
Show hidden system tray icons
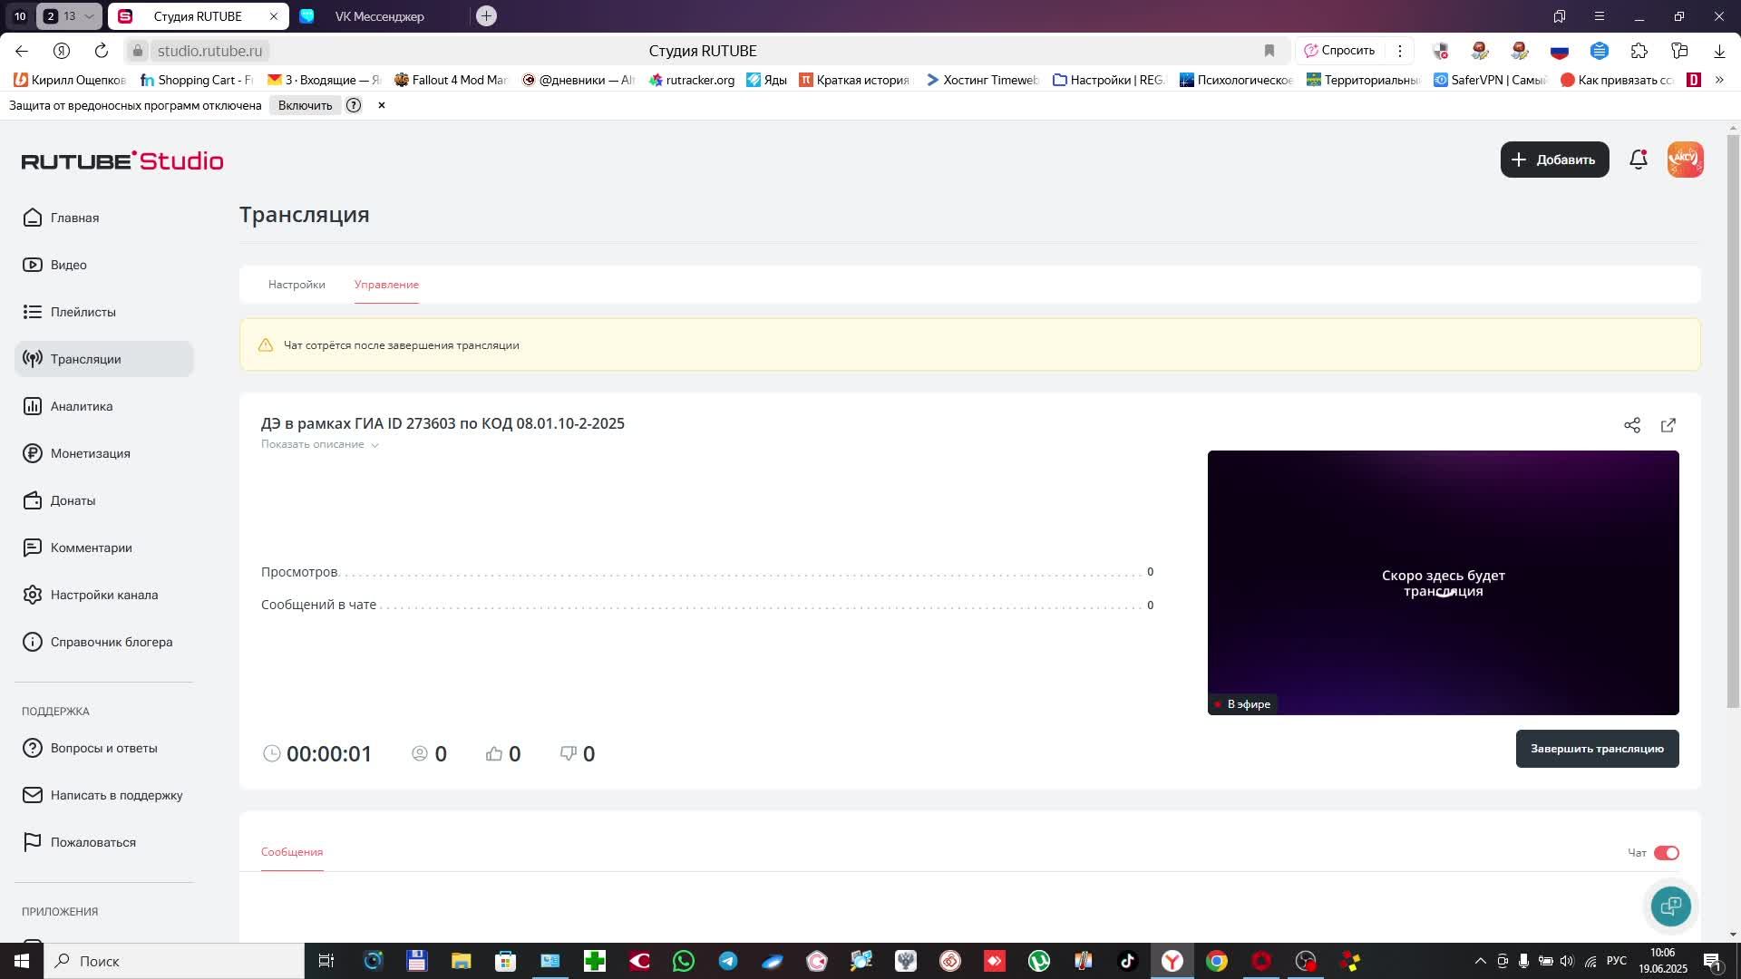(x=1480, y=961)
